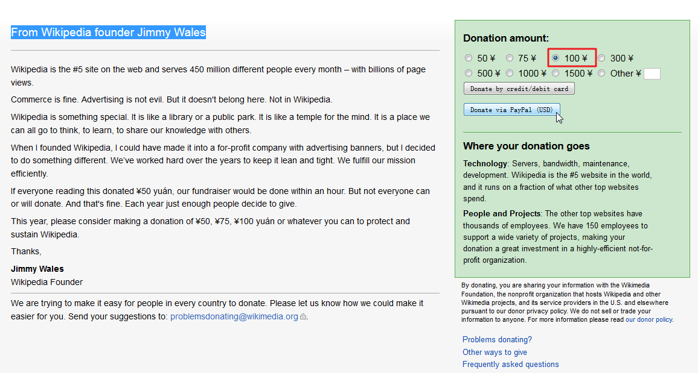Click the mail icon after the email address
The image size is (698, 373).
pos(303,316)
